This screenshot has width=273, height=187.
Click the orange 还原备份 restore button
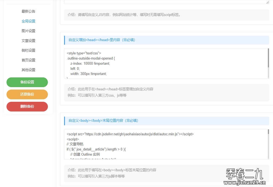pyautogui.click(x=27, y=94)
